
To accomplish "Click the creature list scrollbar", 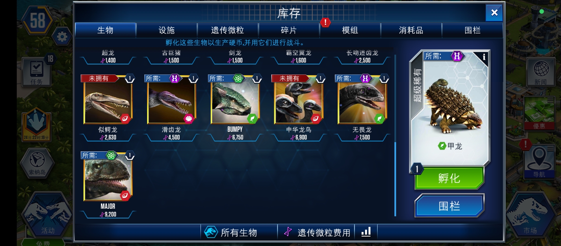I will (395, 135).
